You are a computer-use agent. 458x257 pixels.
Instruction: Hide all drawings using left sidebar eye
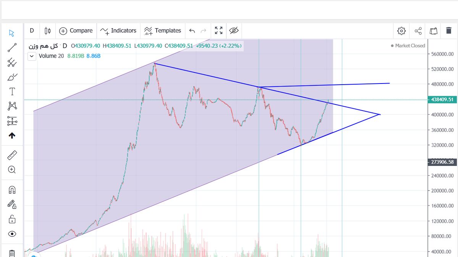(12, 234)
